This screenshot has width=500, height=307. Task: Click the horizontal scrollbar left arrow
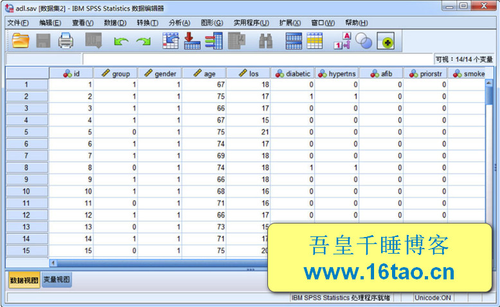(53, 262)
